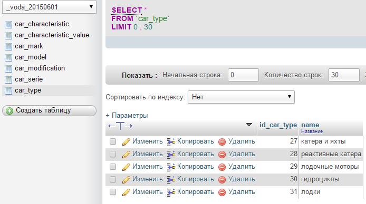366x204 pixels.
Task: Click the cell text лодки
Action: (311, 192)
